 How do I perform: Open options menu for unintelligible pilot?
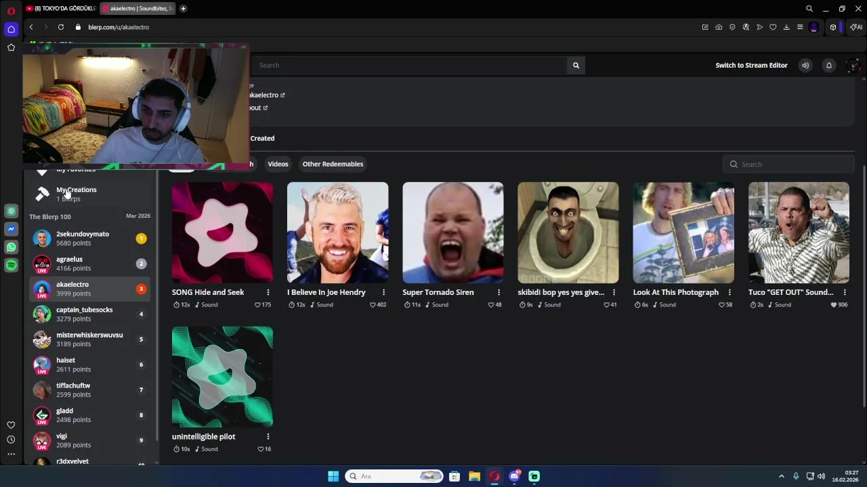point(268,436)
